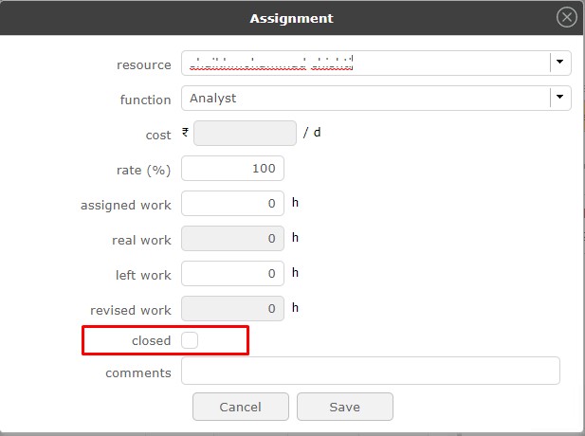Viewport: 585px width, 436px height.
Task: Close the Assignment dialog with the X icon
Action: point(567,17)
